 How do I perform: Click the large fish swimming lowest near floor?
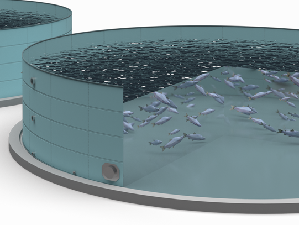[172, 143]
